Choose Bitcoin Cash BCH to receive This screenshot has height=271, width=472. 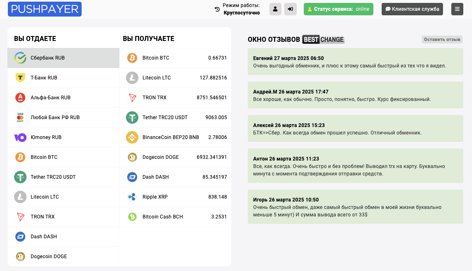[175, 217]
